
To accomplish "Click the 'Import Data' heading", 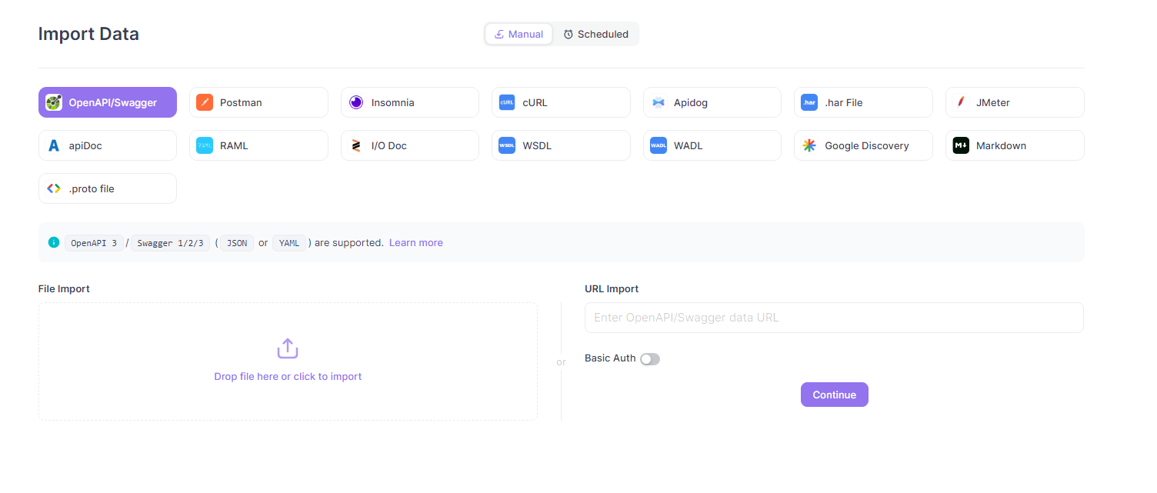I will tap(88, 34).
